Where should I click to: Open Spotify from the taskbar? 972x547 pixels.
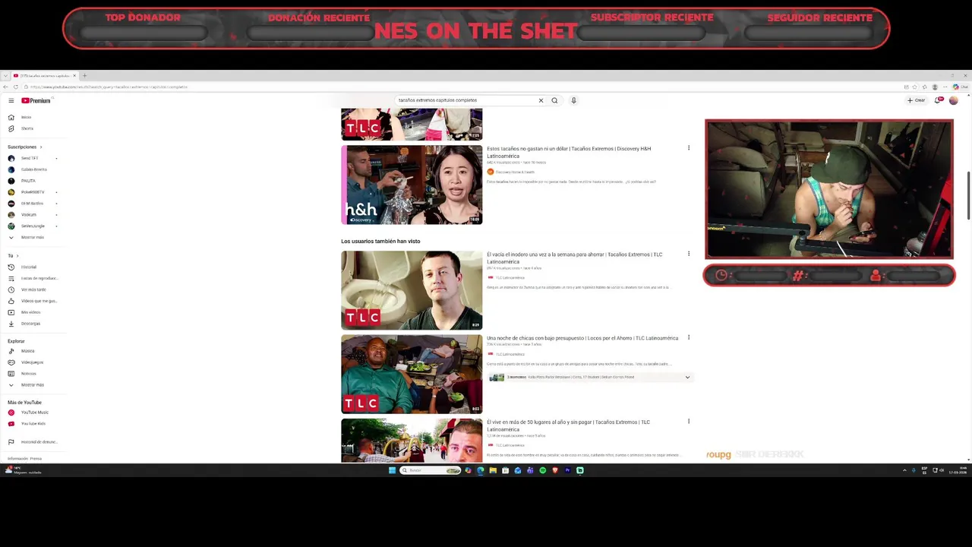[542, 470]
